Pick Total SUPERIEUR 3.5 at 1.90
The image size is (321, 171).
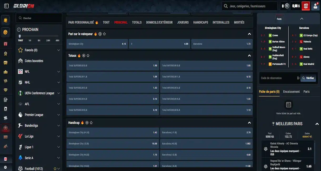[x=113, y=66]
